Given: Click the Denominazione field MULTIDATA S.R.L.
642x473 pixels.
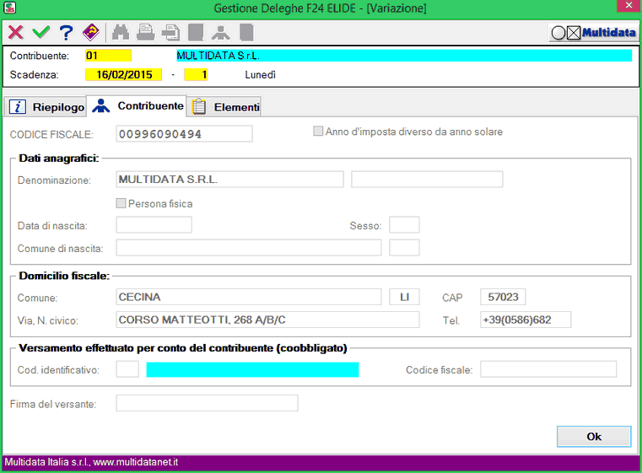Looking at the screenshot, I should (x=229, y=180).
